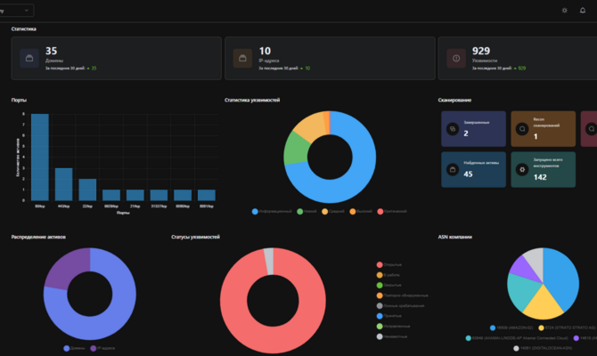This screenshot has height=356, width=597.
Task: Open notifications bell icon
Action: pos(583,11)
